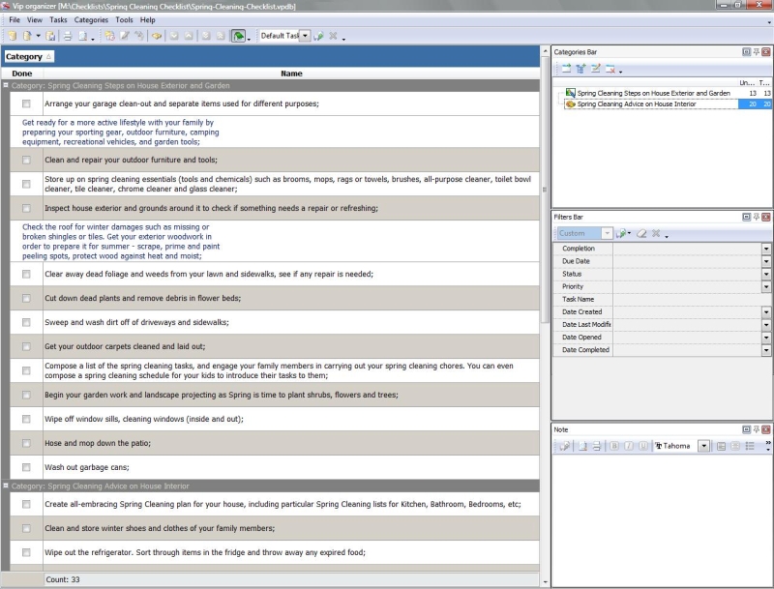
Task: Click the first icon in Categories Bar toolbar
Action: coord(566,69)
